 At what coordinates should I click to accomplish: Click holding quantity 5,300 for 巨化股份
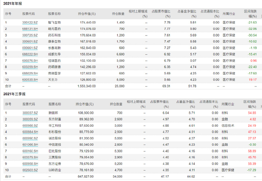pos(119,151)
